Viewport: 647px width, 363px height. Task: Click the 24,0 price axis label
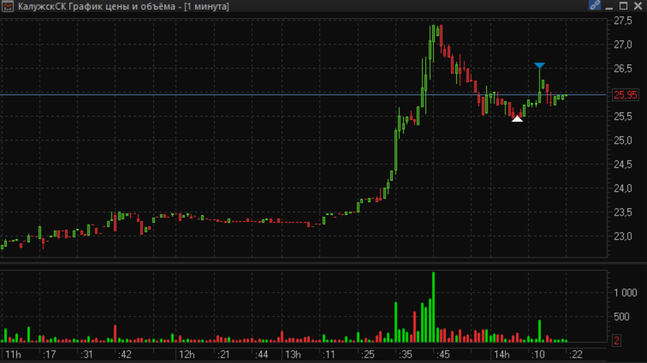[623, 188]
